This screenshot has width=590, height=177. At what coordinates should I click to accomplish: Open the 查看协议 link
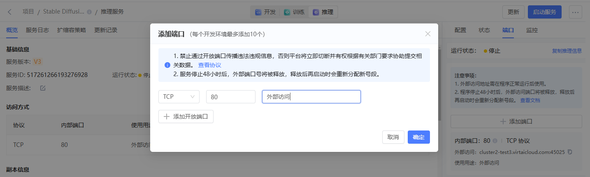210,65
